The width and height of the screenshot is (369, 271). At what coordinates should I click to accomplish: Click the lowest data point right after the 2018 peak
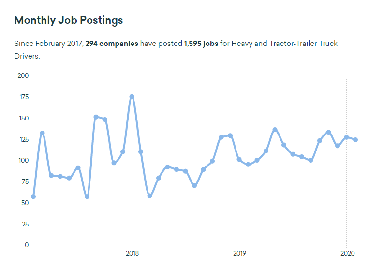click(x=149, y=196)
